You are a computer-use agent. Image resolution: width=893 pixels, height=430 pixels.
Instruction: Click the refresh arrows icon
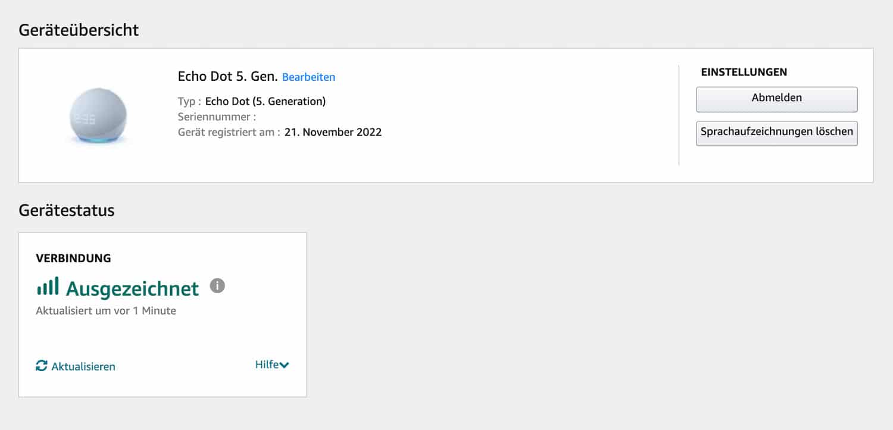tap(42, 366)
